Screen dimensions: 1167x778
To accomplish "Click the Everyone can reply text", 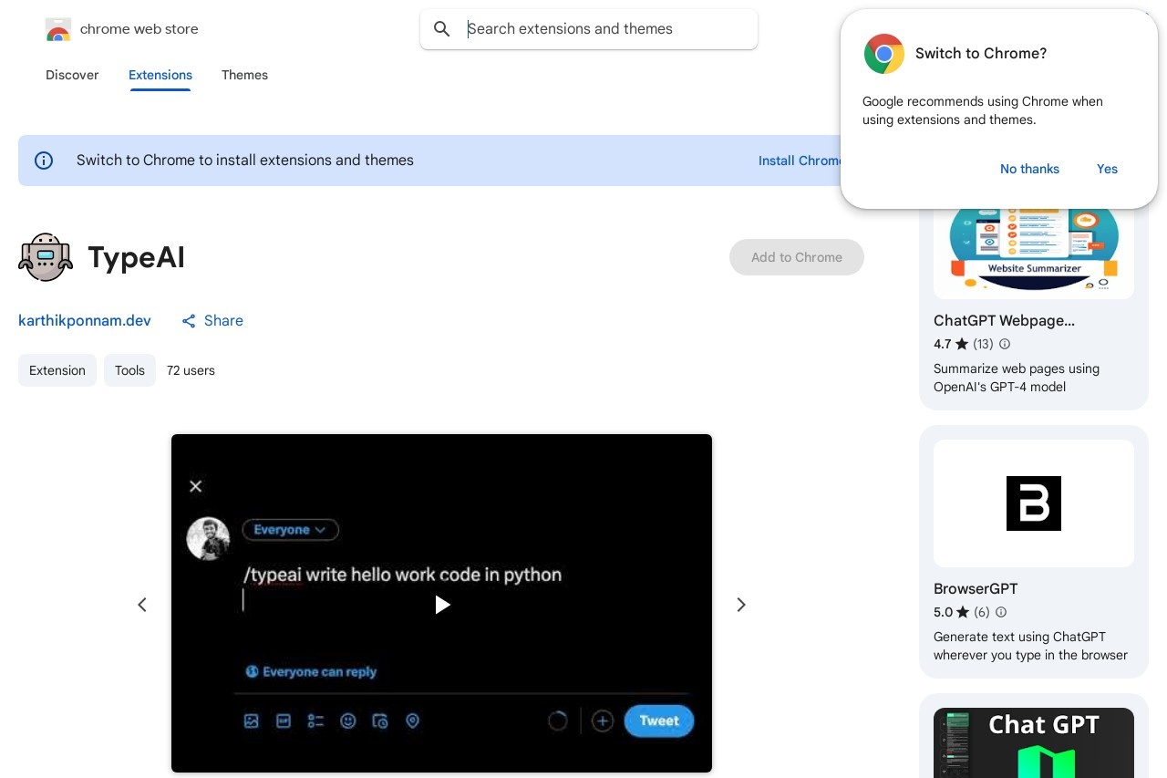I will coord(319,672).
